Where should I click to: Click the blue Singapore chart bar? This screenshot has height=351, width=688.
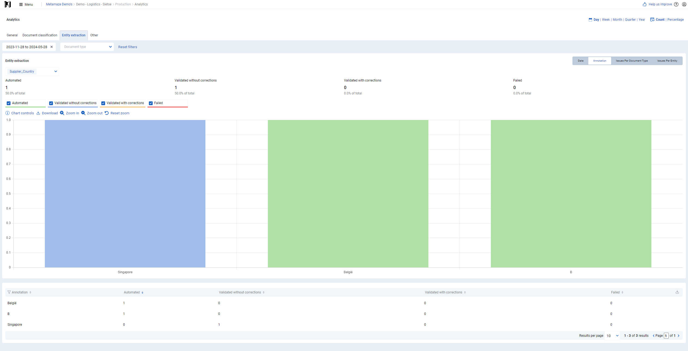pyautogui.click(x=125, y=194)
